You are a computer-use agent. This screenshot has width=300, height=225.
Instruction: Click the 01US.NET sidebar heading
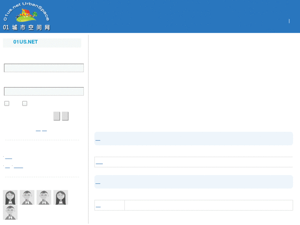[x=26, y=42]
